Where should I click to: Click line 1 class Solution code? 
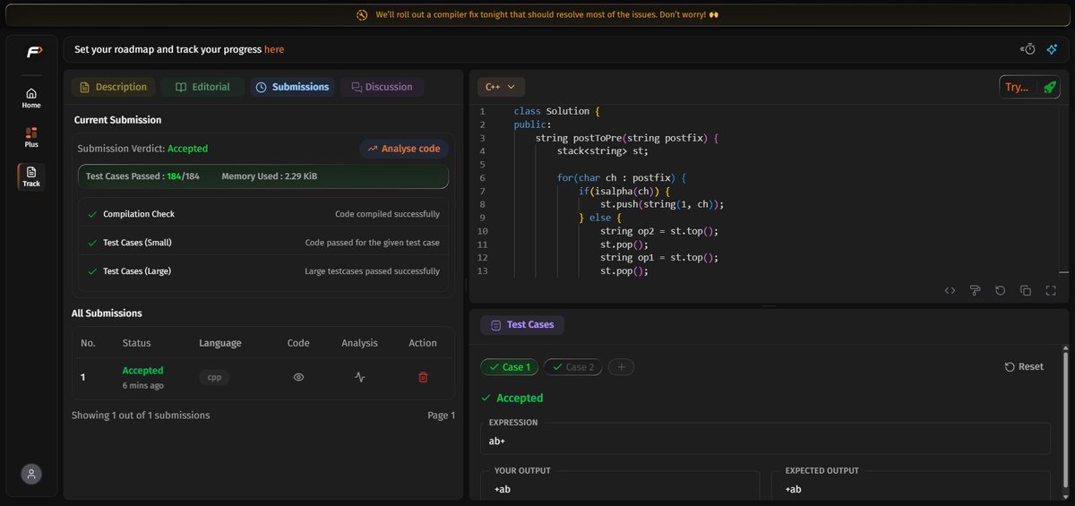click(555, 111)
